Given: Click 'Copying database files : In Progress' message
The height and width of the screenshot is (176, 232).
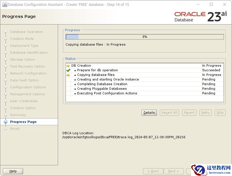Looking at the screenshot, I should click(x=96, y=45).
